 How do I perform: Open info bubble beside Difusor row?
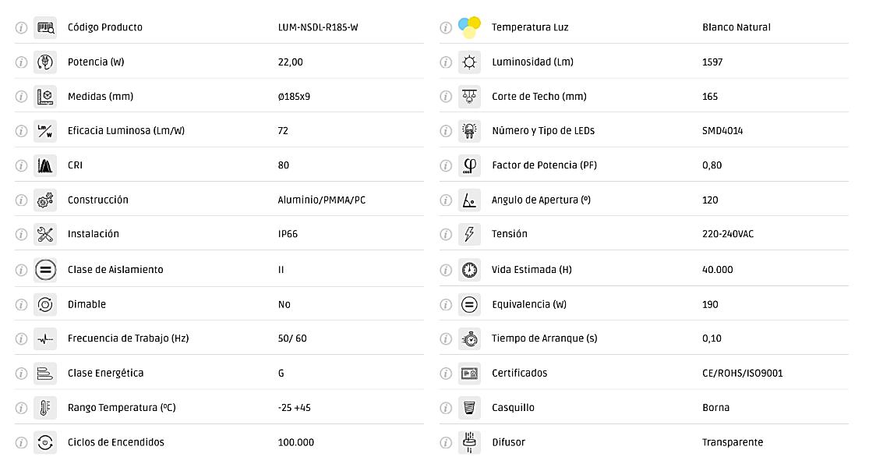click(x=446, y=442)
